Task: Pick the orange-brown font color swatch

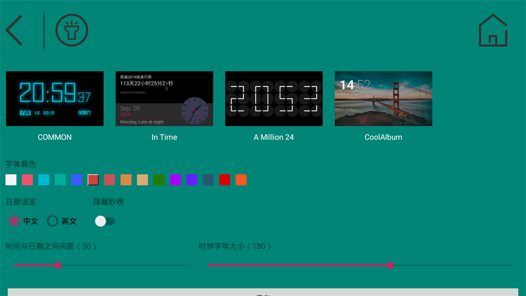Action: click(126, 180)
